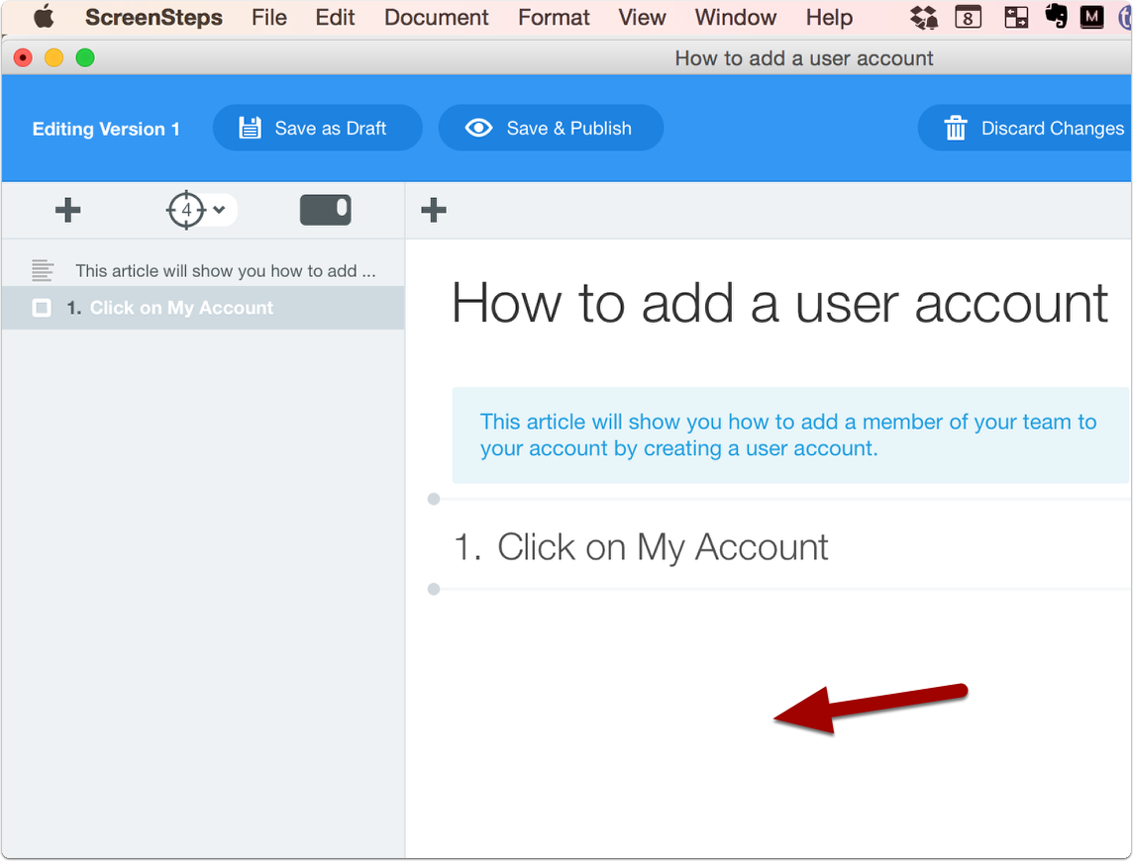Toggle the dark sidebar switch

click(x=325, y=210)
